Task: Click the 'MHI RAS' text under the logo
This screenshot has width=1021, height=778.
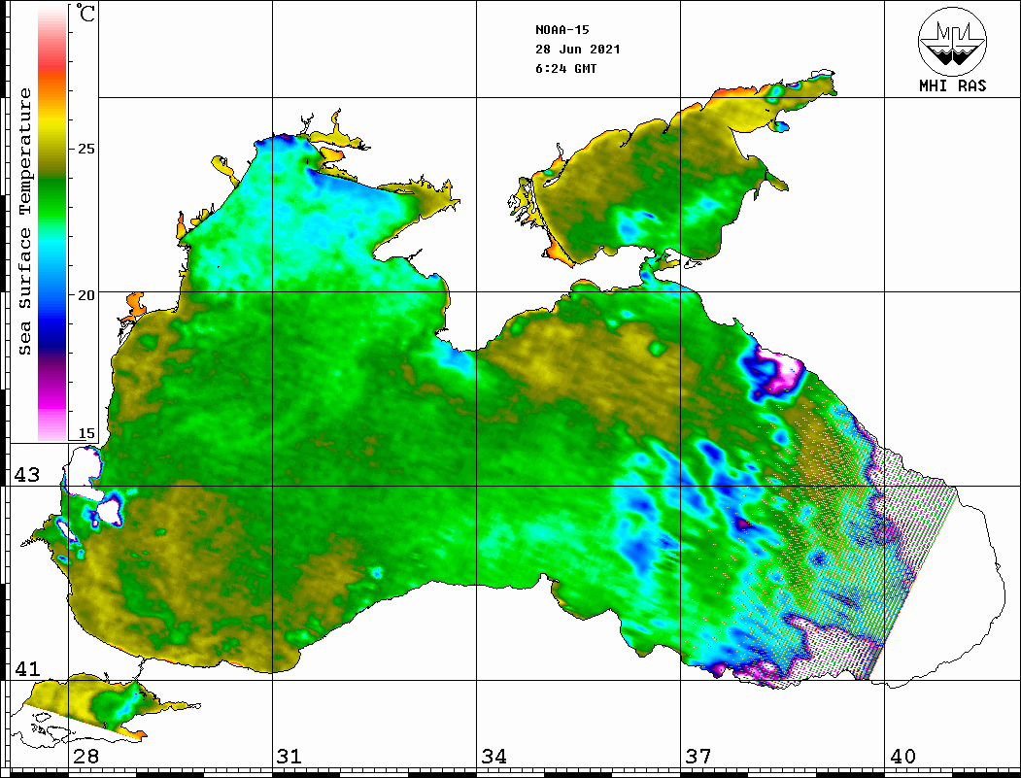Action: pos(952,86)
